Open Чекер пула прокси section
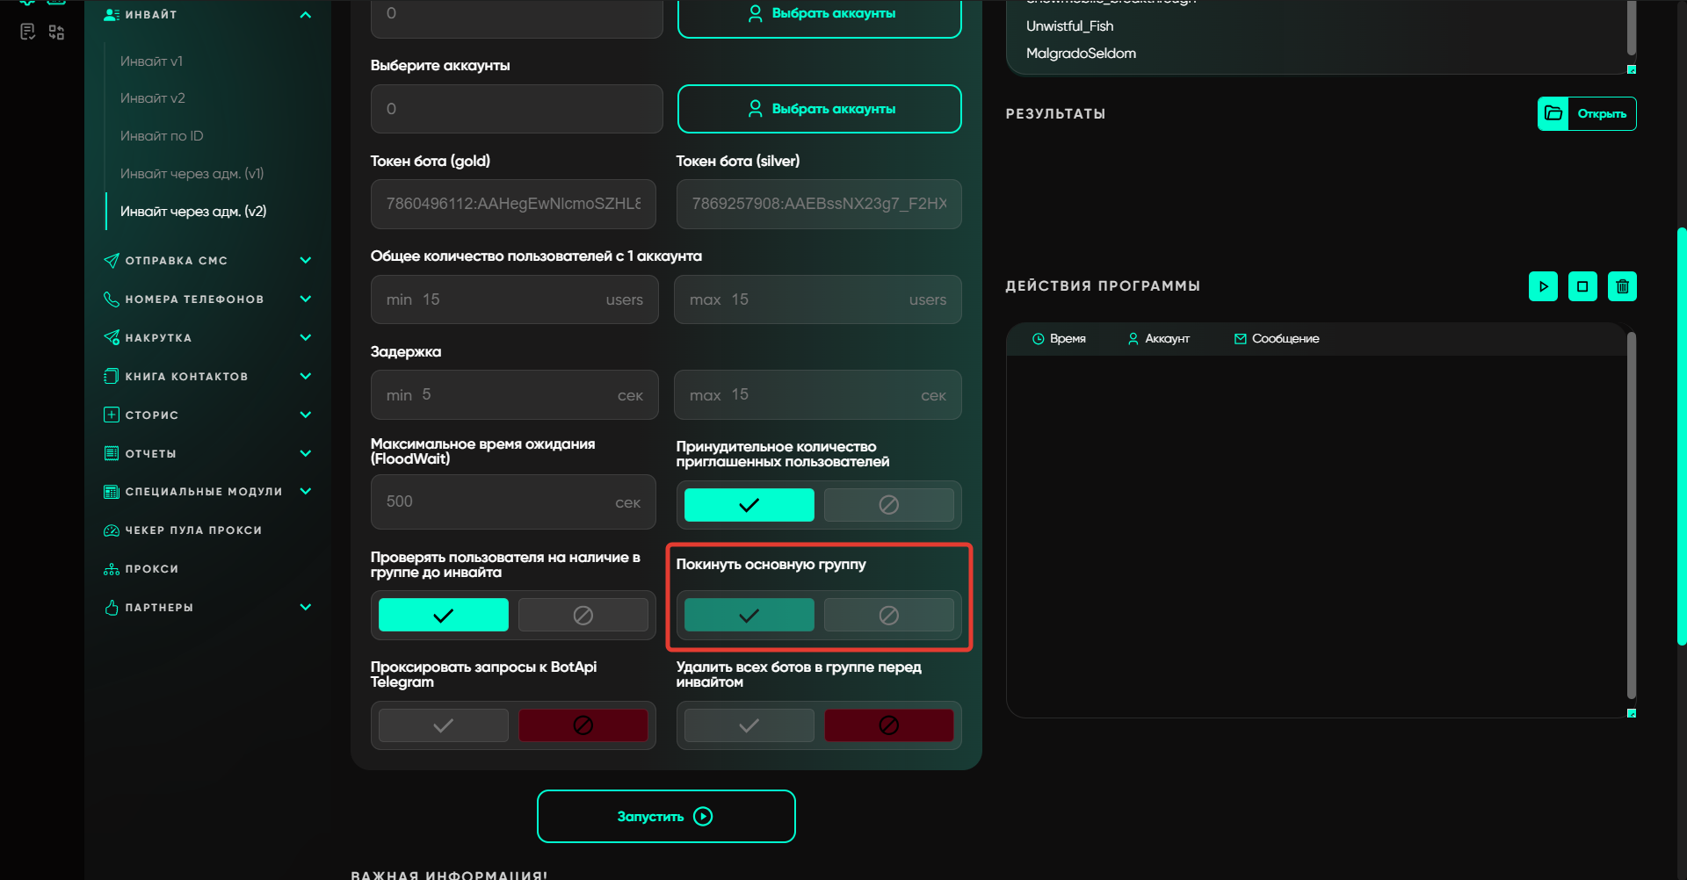Image resolution: width=1687 pixels, height=880 pixels. pos(193,530)
